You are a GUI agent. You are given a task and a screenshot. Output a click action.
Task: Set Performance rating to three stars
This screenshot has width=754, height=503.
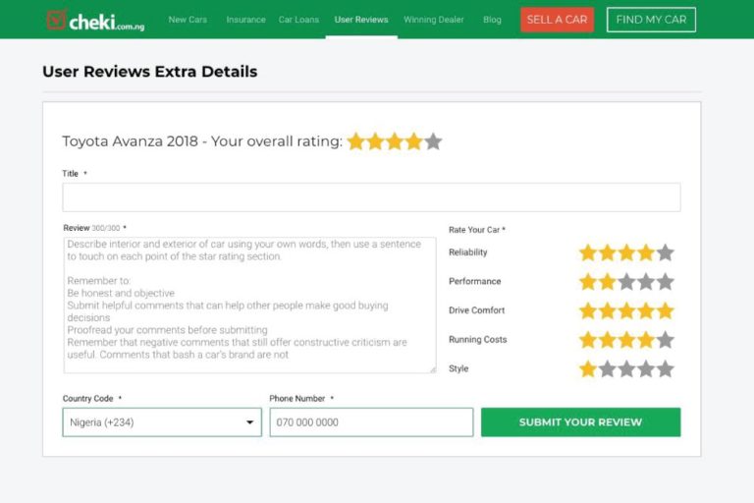(x=626, y=282)
